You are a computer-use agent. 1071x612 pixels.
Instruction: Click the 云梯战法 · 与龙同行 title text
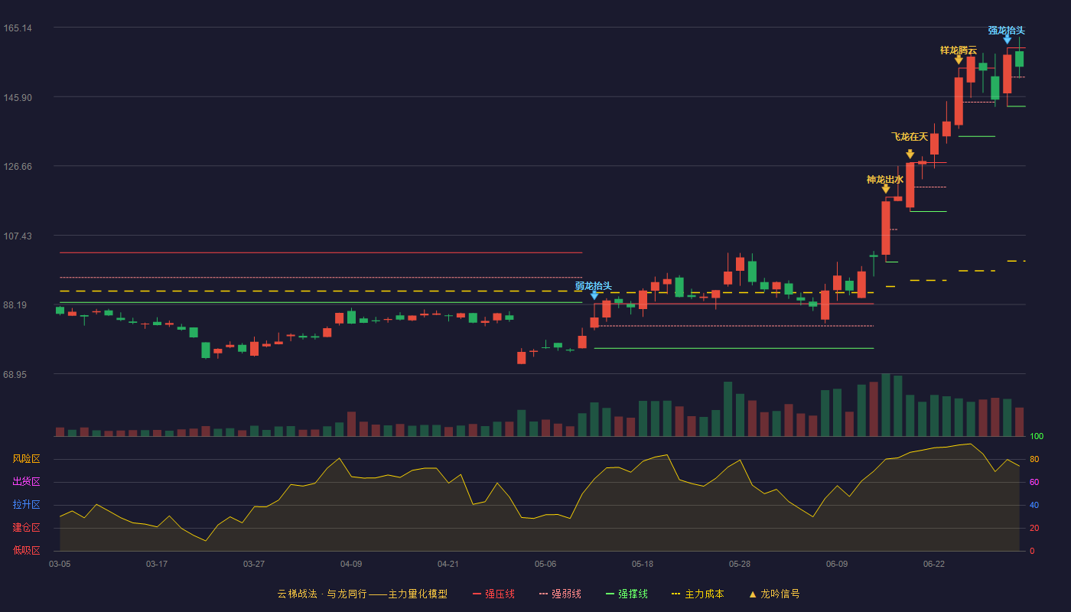click(x=322, y=594)
